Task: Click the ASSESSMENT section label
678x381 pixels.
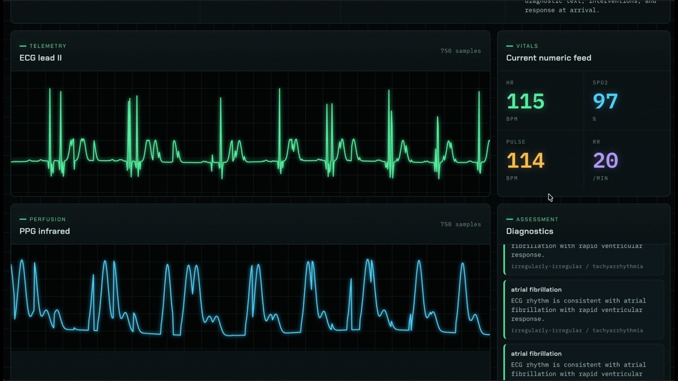Action: point(537,219)
